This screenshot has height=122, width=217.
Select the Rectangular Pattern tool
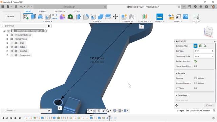tap(55, 17)
